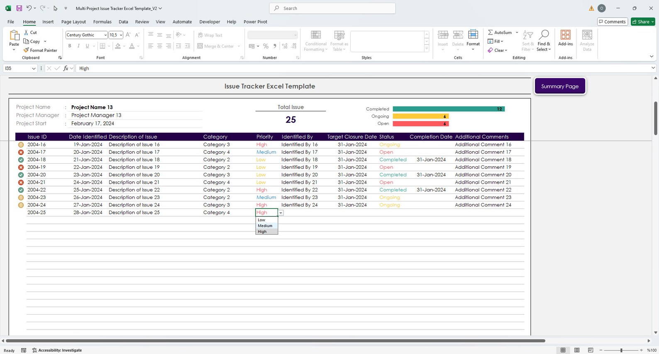Click the Insert Function fx button
659x354 pixels.
click(66, 68)
